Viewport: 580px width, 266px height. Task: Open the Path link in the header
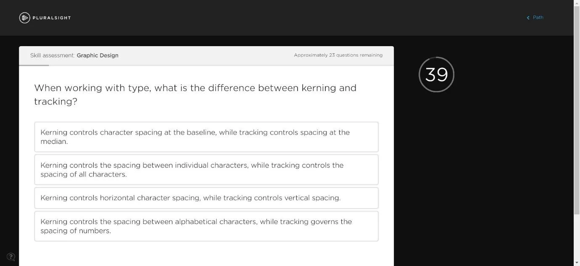(x=538, y=17)
